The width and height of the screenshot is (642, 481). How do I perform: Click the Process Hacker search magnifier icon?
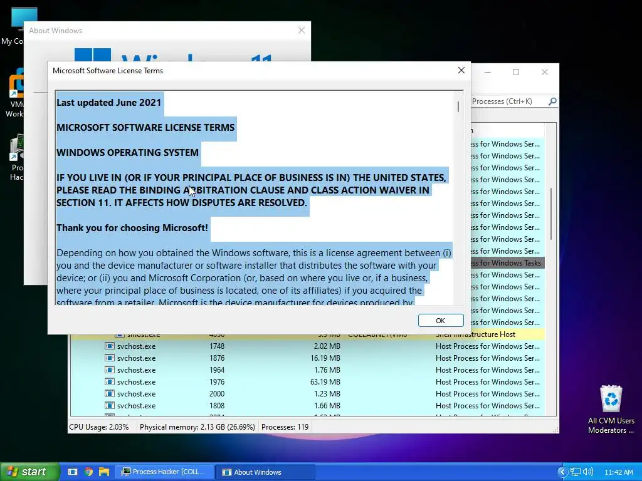[552, 101]
